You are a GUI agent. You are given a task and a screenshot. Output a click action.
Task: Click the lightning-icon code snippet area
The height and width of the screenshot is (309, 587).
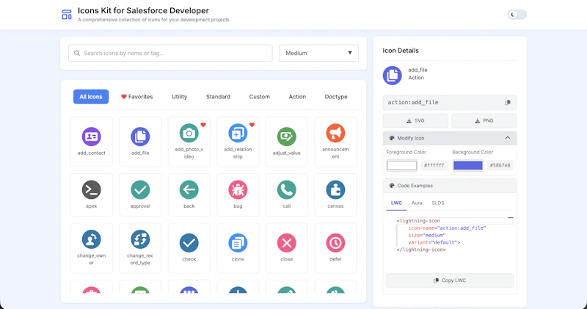pos(450,235)
